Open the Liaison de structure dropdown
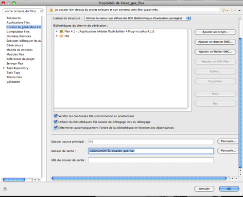Image resolution: width=243 pixels, height=197 pixels. 138,18
